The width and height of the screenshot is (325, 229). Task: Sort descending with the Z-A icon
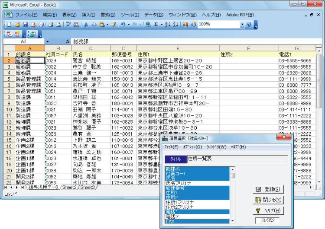coord(175,25)
